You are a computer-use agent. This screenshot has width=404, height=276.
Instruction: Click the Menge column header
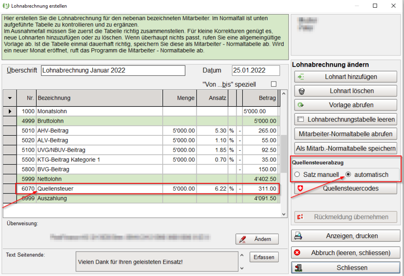pos(180,98)
